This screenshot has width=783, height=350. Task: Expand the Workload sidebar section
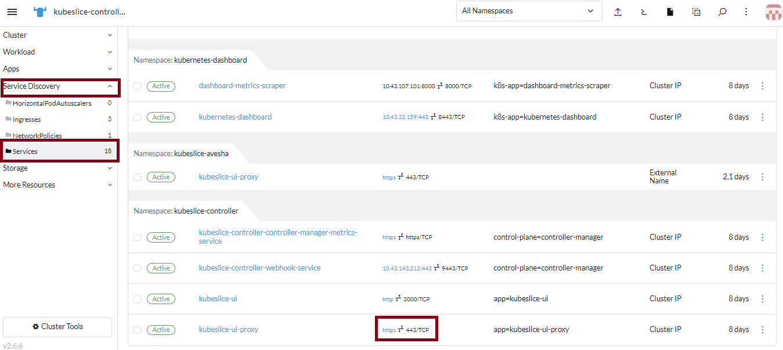coord(58,52)
